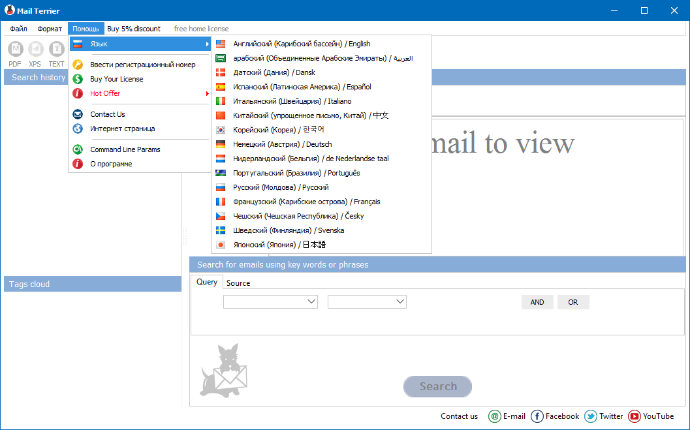The width and height of the screenshot is (690, 430).
Task: Click the Czech flag icon
Action: (x=221, y=216)
